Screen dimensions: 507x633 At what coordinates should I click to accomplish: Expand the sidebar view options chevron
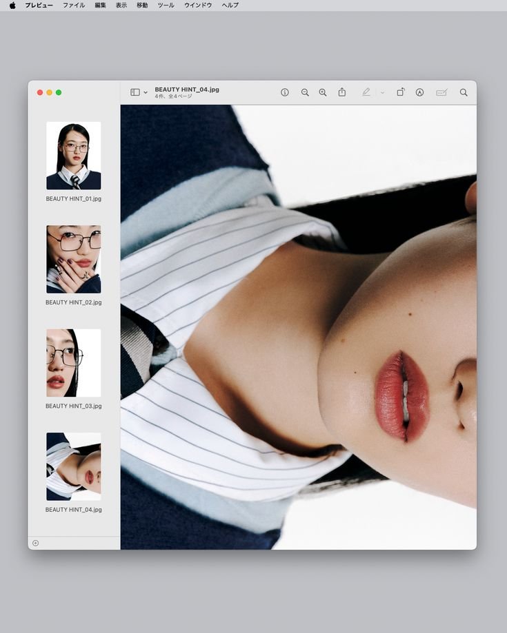(146, 92)
